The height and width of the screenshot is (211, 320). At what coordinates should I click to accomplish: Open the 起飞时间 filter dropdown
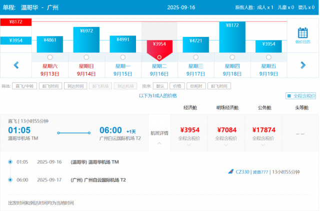pyautogui.click(x=49, y=86)
